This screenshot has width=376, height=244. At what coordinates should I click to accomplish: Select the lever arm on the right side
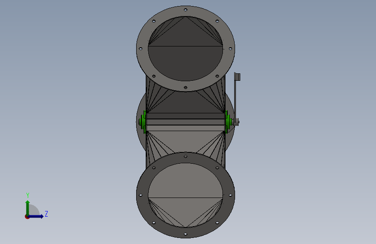(x=235, y=99)
